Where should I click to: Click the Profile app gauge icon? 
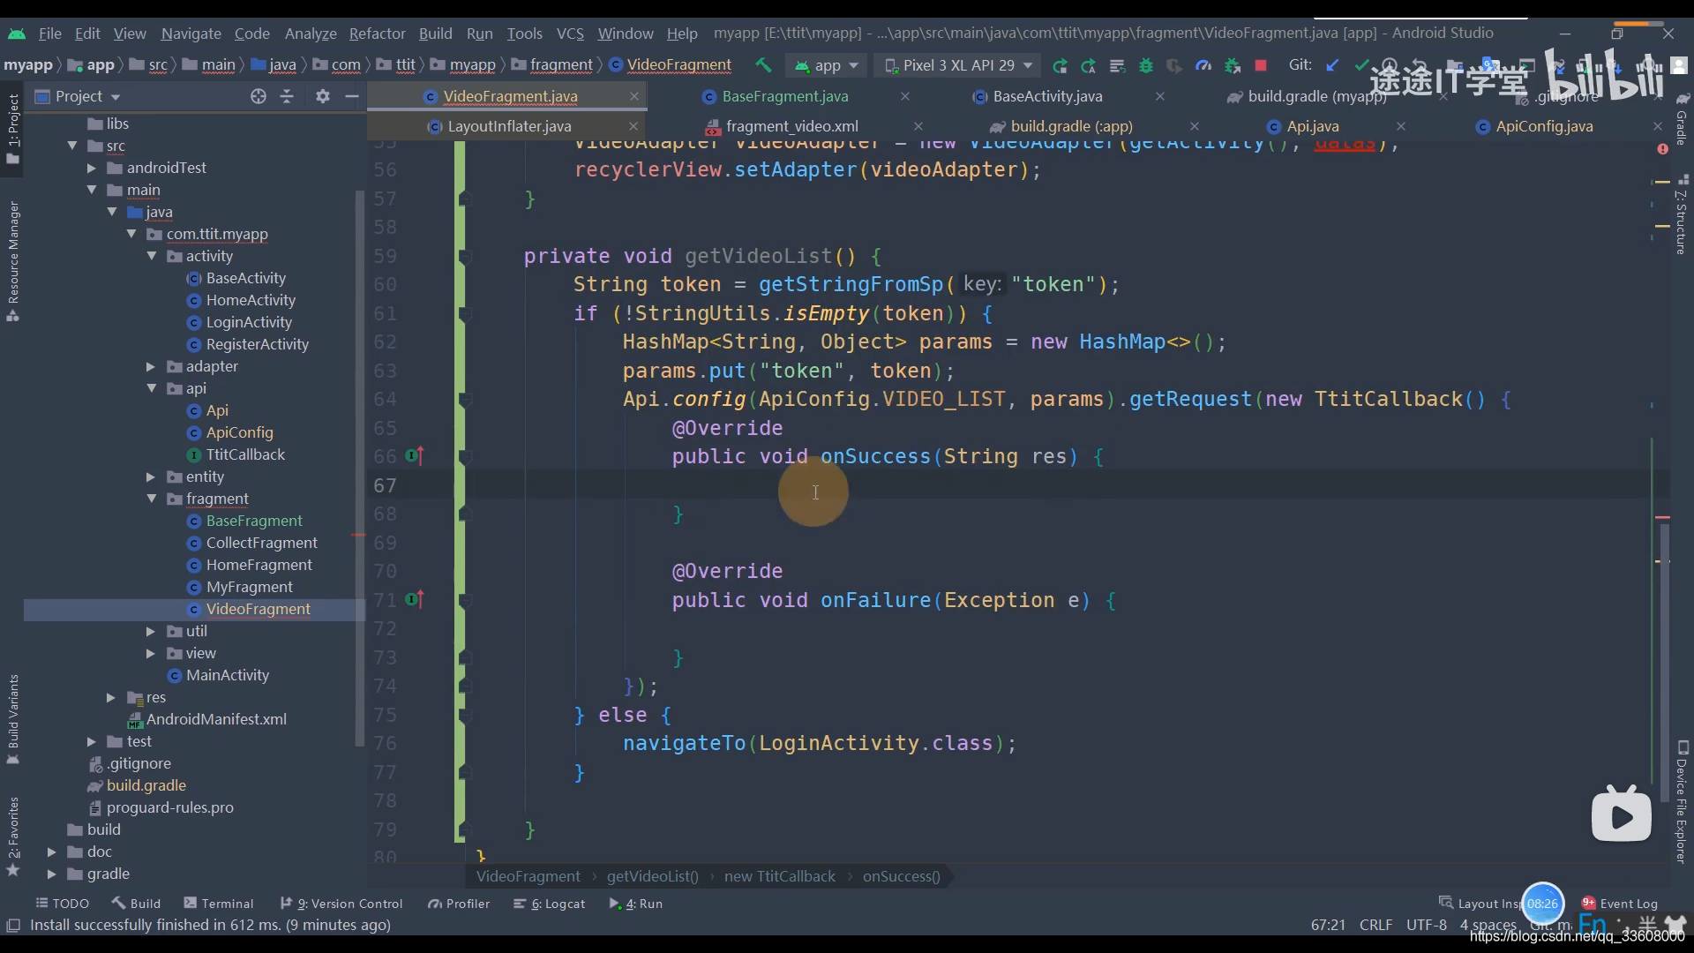tap(1203, 65)
